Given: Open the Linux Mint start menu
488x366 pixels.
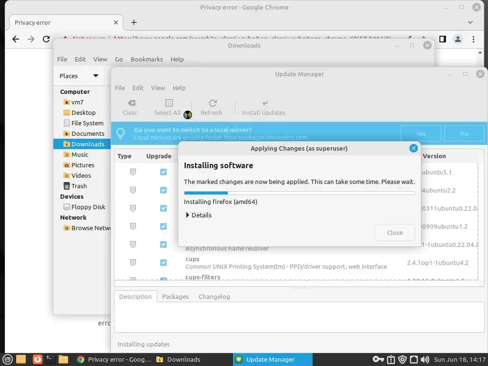Looking at the screenshot, I should pyautogui.click(x=8, y=359).
